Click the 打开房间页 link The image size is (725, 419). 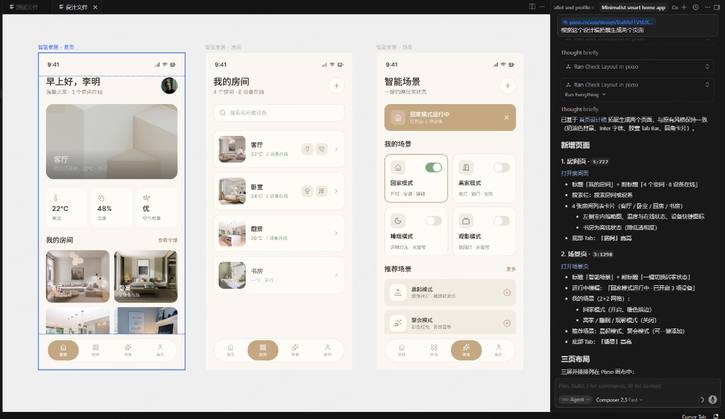(x=574, y=173)
